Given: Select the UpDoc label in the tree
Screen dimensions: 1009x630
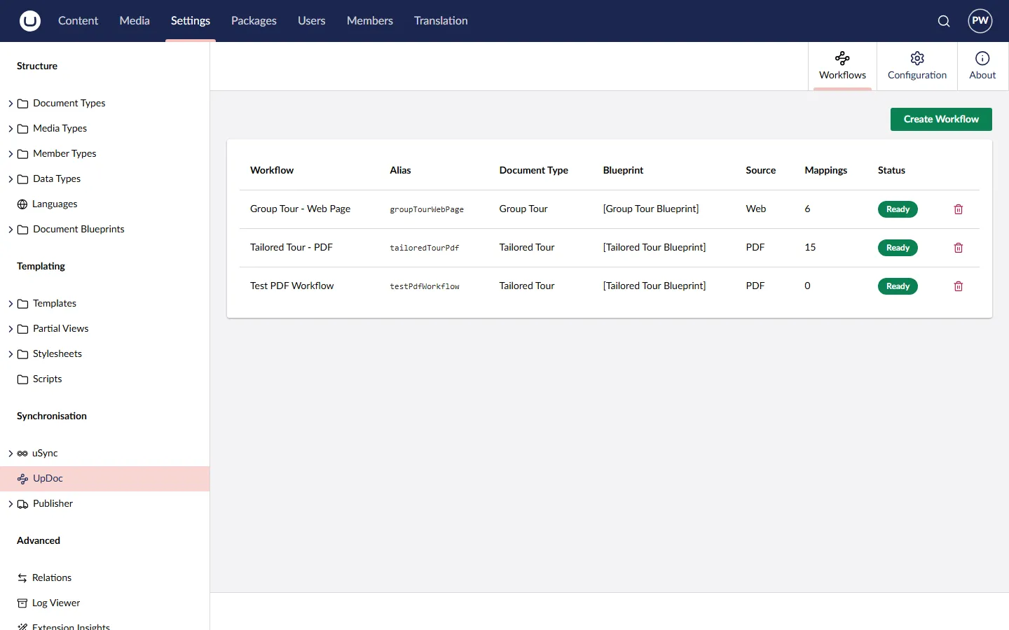Looking at the screenshot, I should point(48,479).
